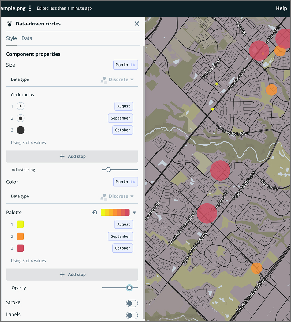Screen dimensions: 291x322
Task: Click the smallest circle radius stop icon
Action: point(20,106)
